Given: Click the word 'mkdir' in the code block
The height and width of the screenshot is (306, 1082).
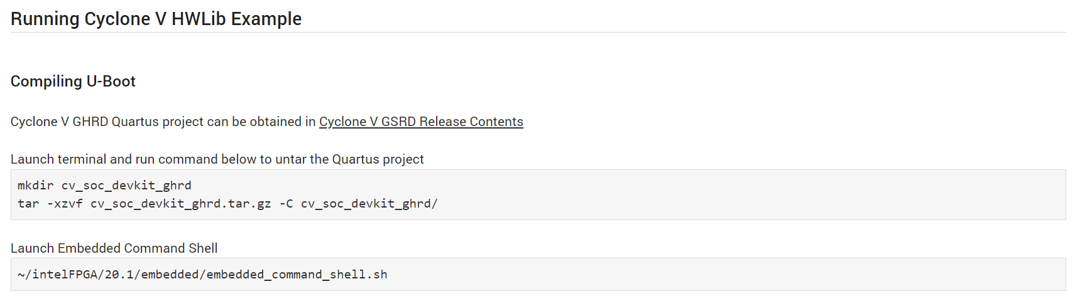Looking at the screenshot, I should click(35, 186).
